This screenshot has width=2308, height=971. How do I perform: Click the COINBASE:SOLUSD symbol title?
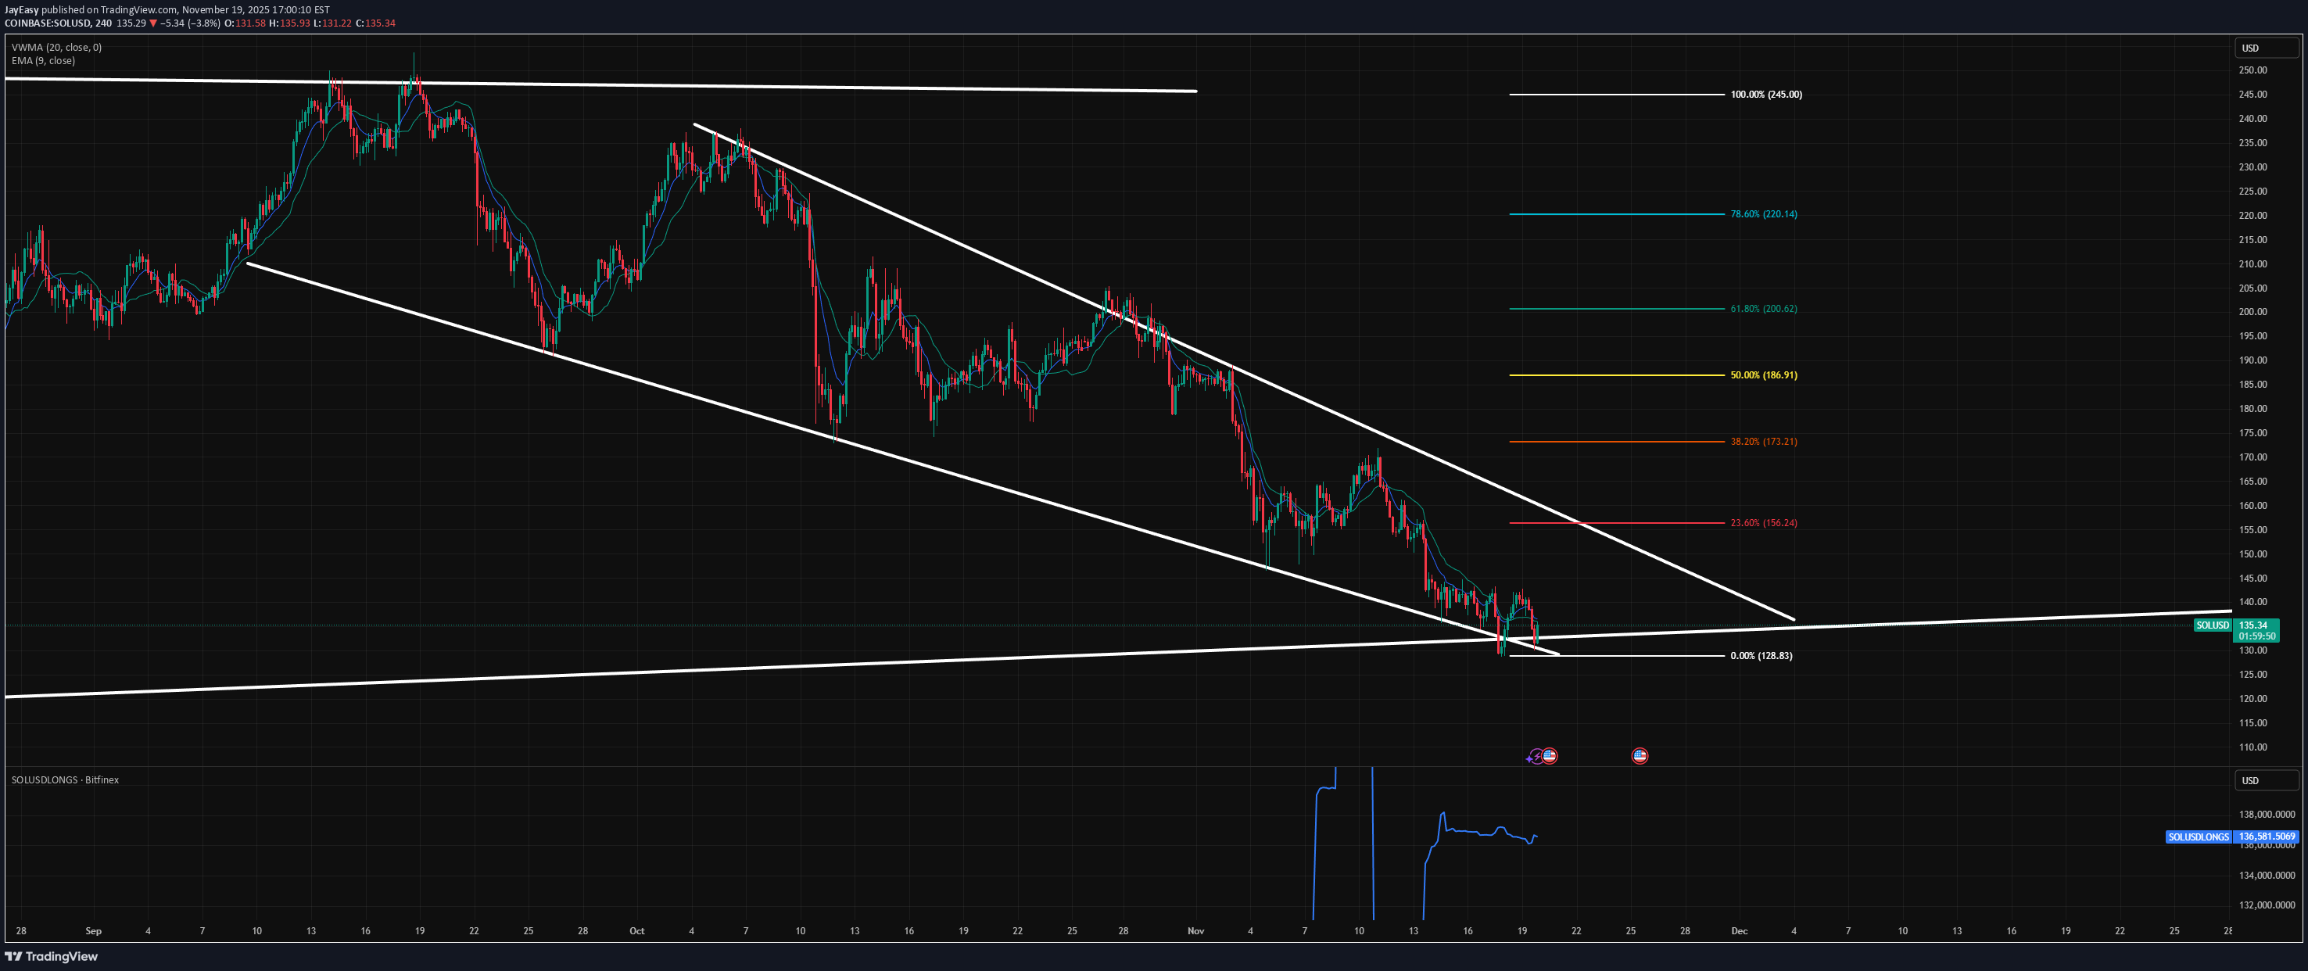[47, 23]
